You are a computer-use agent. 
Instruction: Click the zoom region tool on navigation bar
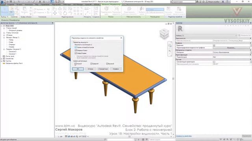click(x=170, y=51)
